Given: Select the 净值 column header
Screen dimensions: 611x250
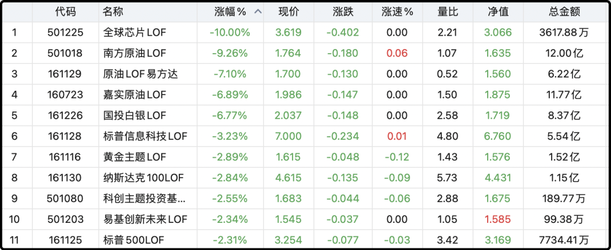Looking at the screenshot, I should [x=498, y=12].
